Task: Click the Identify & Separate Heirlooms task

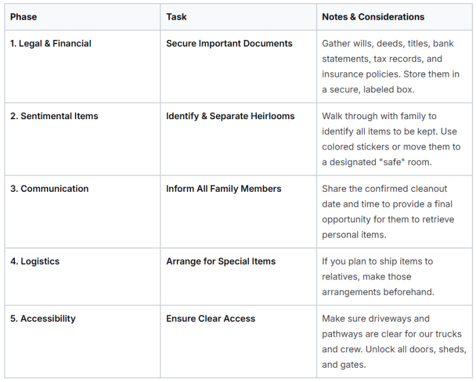Action: pos(230,116)
